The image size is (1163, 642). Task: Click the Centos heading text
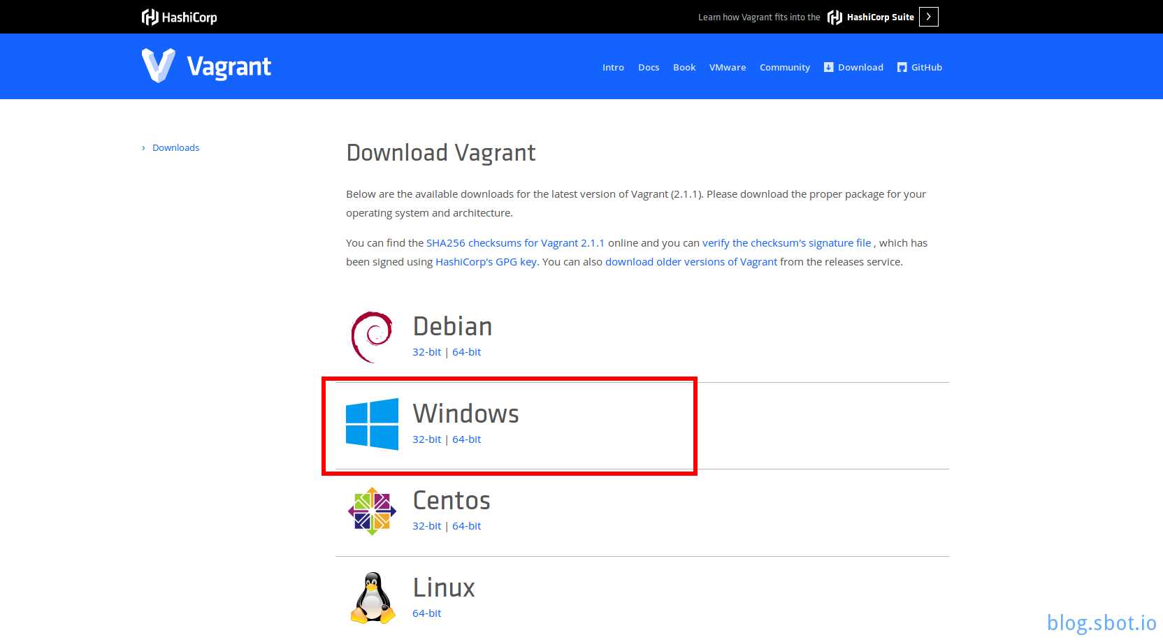452,501
